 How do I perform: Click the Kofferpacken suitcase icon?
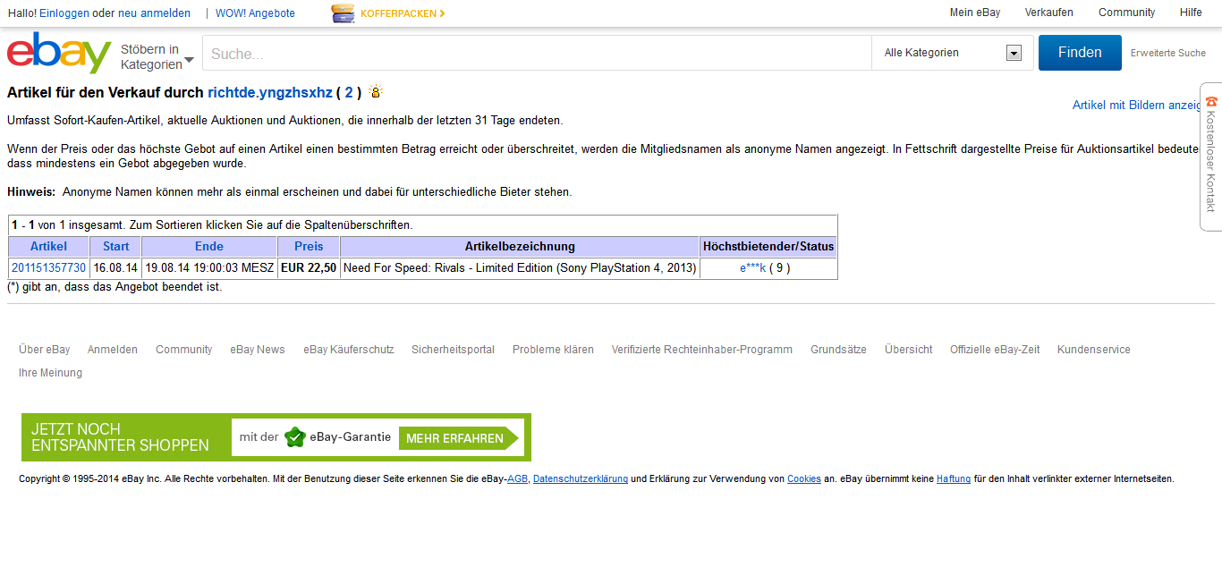(x=343, y=13)
